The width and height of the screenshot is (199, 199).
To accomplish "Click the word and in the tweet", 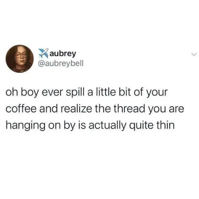I will pyautogui.click(x=48, y=108).
